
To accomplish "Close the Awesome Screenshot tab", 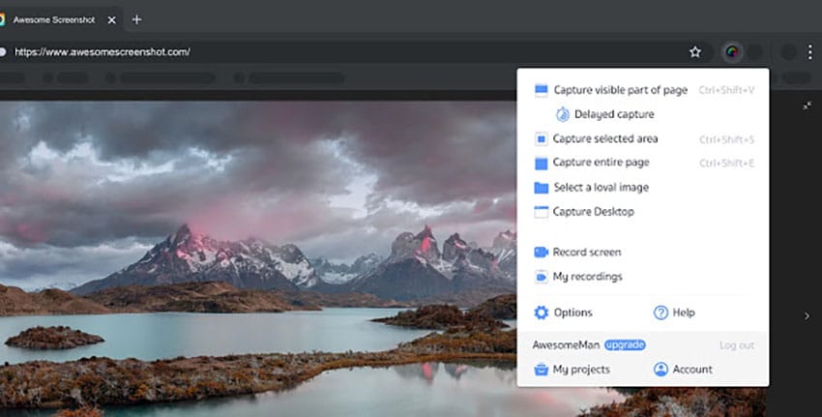I will tap(111, 20).
